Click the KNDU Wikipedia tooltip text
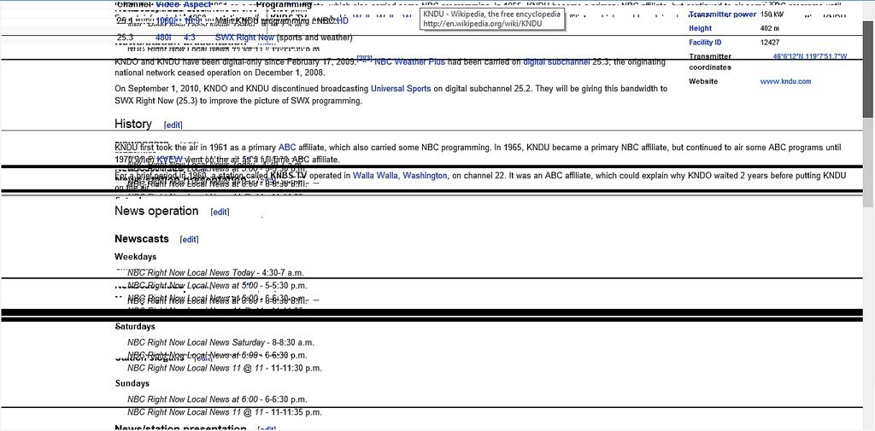This screenshot has height=431, width=875. tap(491, 19)
